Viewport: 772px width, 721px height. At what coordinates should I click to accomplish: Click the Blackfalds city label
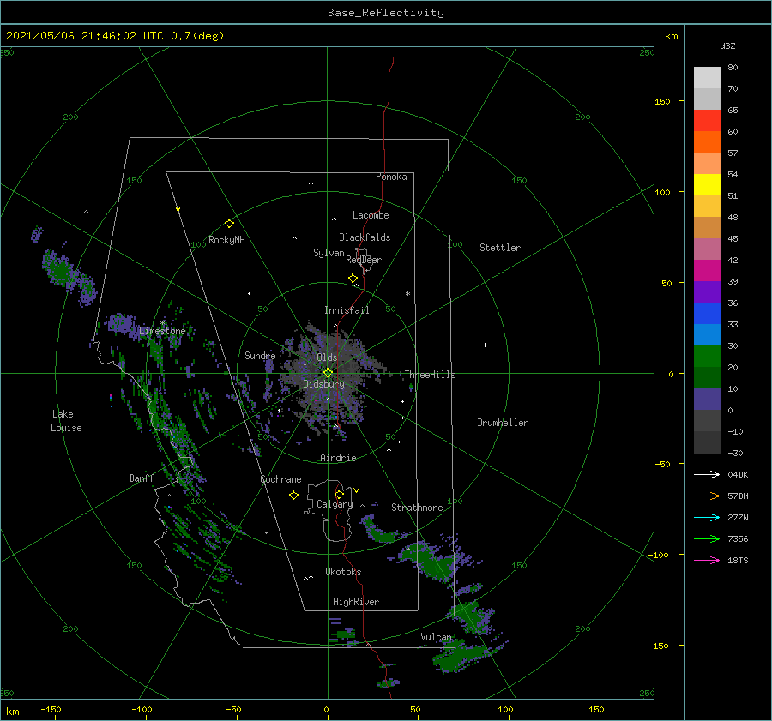365,237
